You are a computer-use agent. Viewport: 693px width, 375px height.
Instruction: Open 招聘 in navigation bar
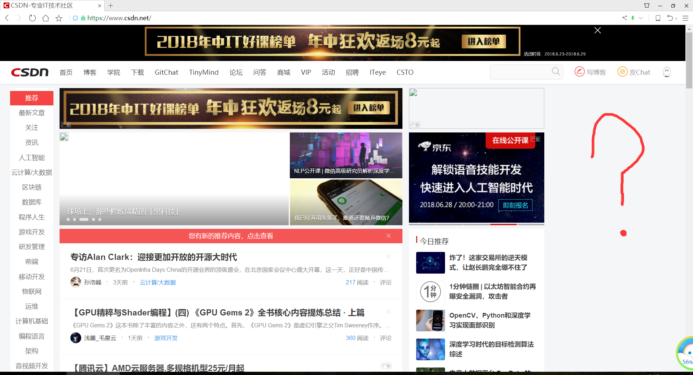pos(352,73)
